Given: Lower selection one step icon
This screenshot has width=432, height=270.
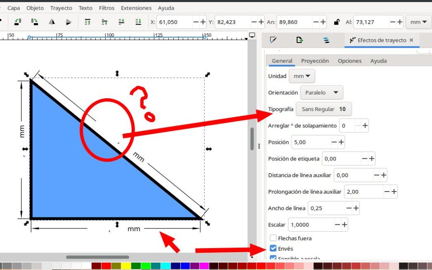Looking at the screenshot, I should click(x=121, y=22).
